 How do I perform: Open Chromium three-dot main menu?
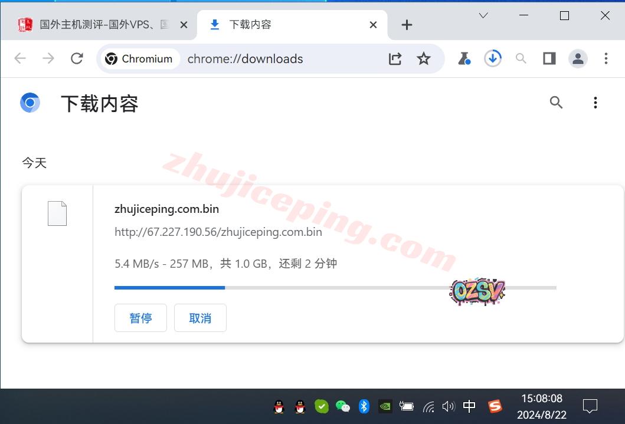606,58
